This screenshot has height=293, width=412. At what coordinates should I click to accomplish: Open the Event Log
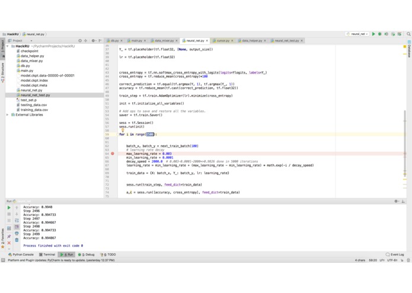coord(395,254)
